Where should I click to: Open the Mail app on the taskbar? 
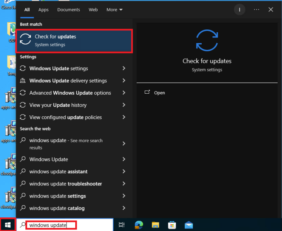coord(189,225)
